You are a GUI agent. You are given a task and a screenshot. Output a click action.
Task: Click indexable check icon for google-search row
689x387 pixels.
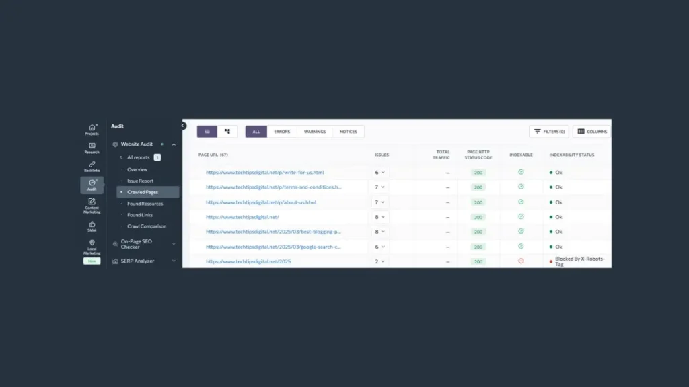point(521,246)
